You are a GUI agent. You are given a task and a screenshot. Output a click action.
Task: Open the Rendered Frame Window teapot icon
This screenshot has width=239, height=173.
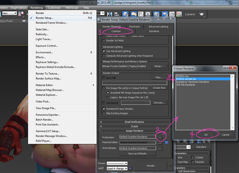(172, 14)
